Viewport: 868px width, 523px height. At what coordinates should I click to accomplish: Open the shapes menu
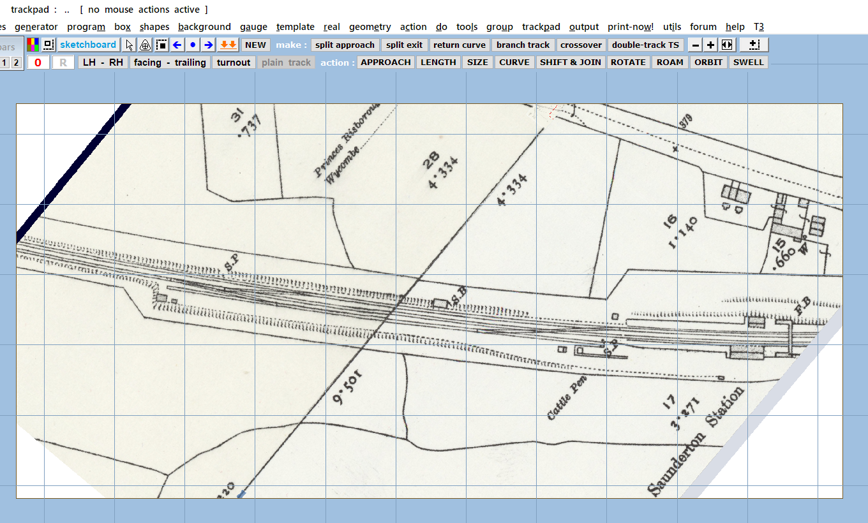point(154,27)
